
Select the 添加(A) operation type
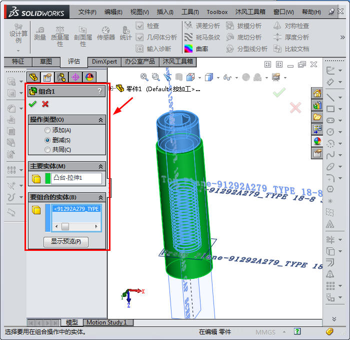point(48,130)
